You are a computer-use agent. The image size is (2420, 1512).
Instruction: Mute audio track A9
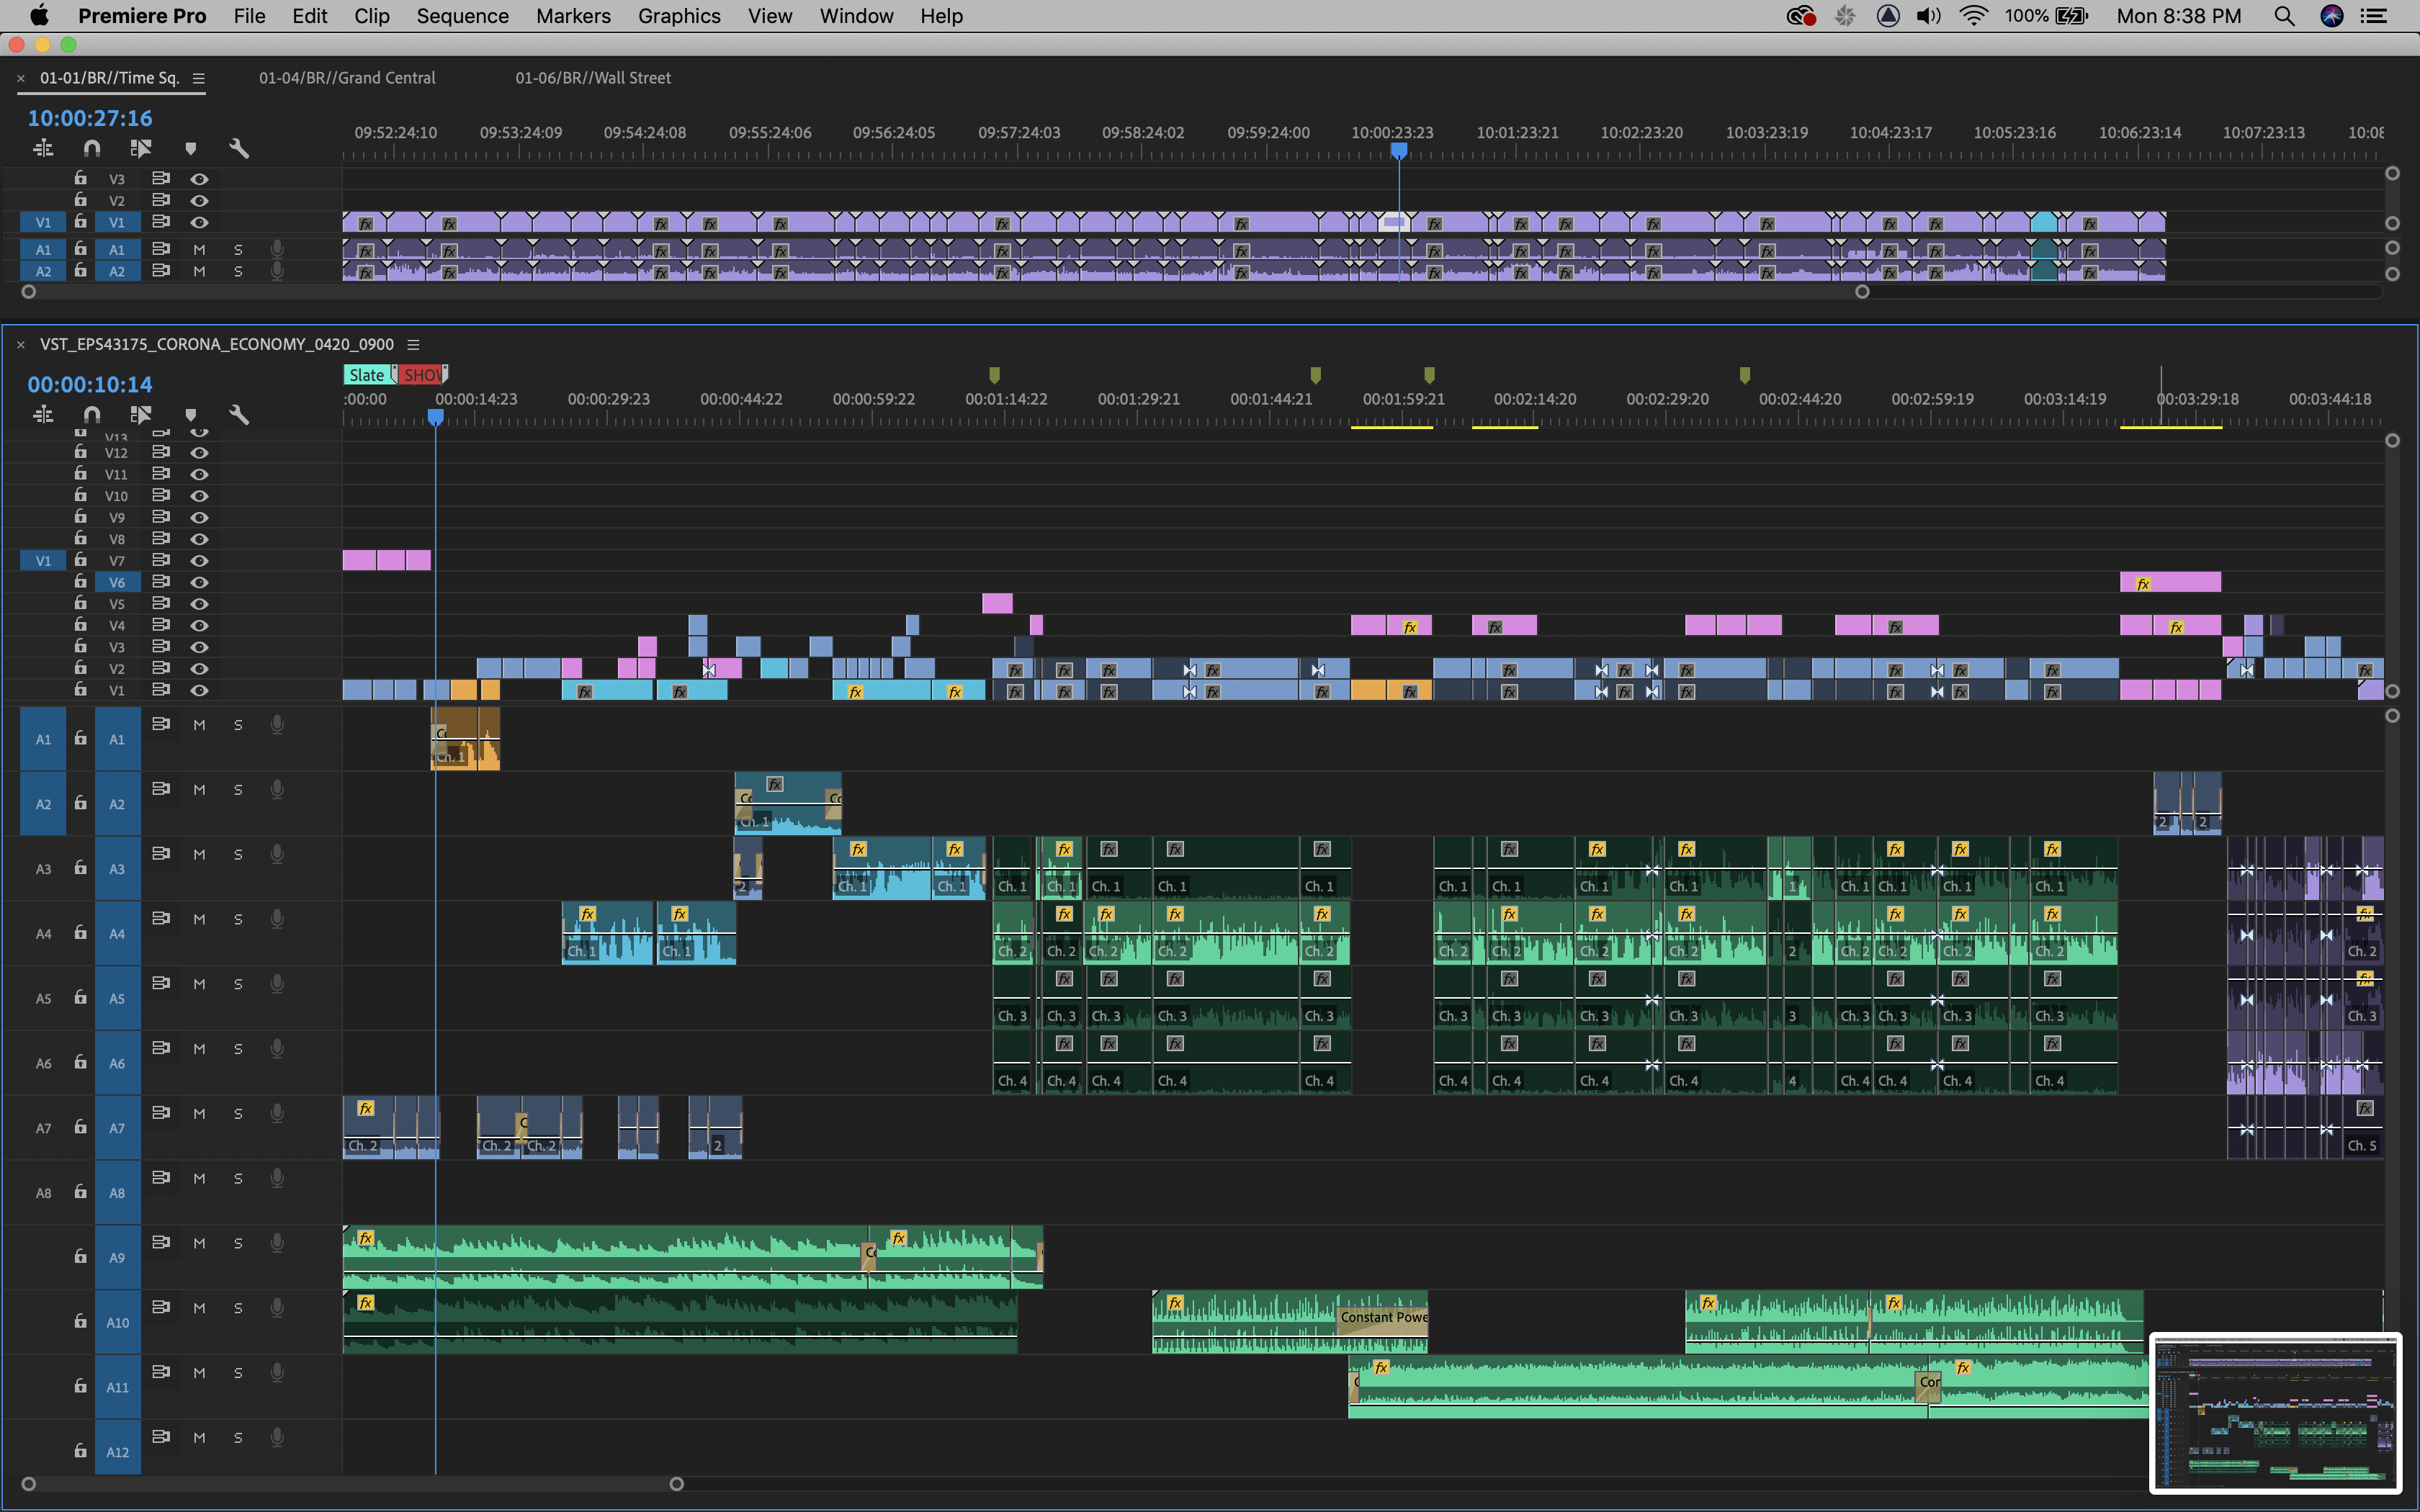tap(199, 1243)
